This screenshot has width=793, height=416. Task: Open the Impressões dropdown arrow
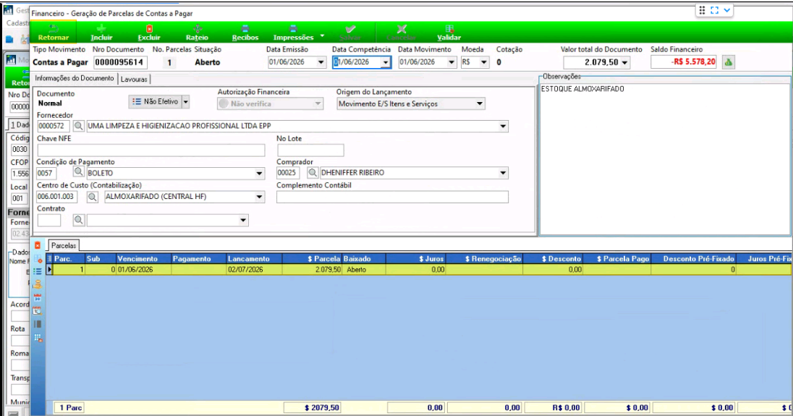[x=322, y=36]
